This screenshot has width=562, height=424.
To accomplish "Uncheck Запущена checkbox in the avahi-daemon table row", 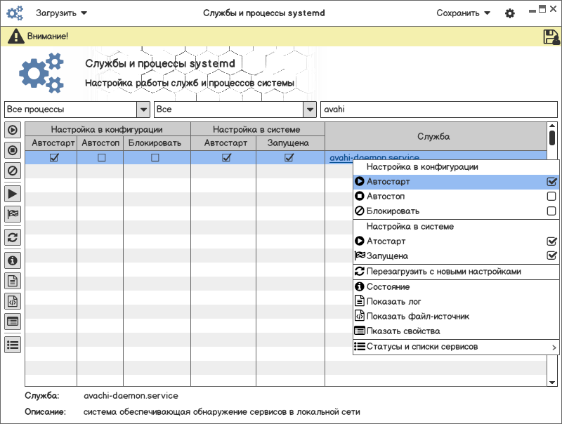I will click(288, 158).
